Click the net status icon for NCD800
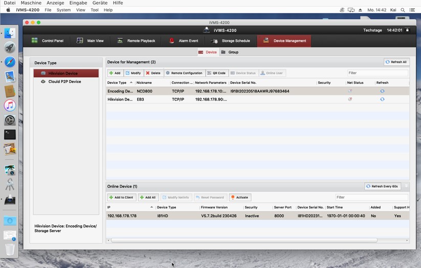Image resolution: width=421 pixels, height=268 pixels. point(350,91)
